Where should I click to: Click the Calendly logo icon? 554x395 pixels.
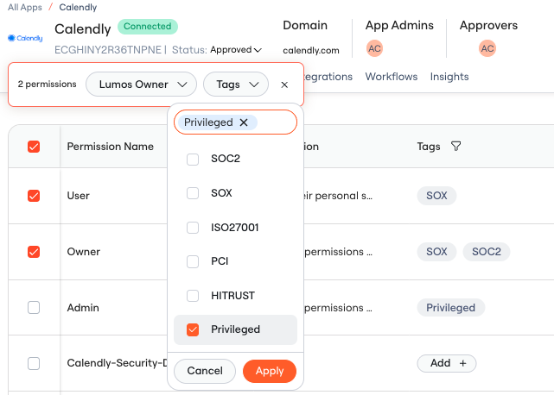25,38
